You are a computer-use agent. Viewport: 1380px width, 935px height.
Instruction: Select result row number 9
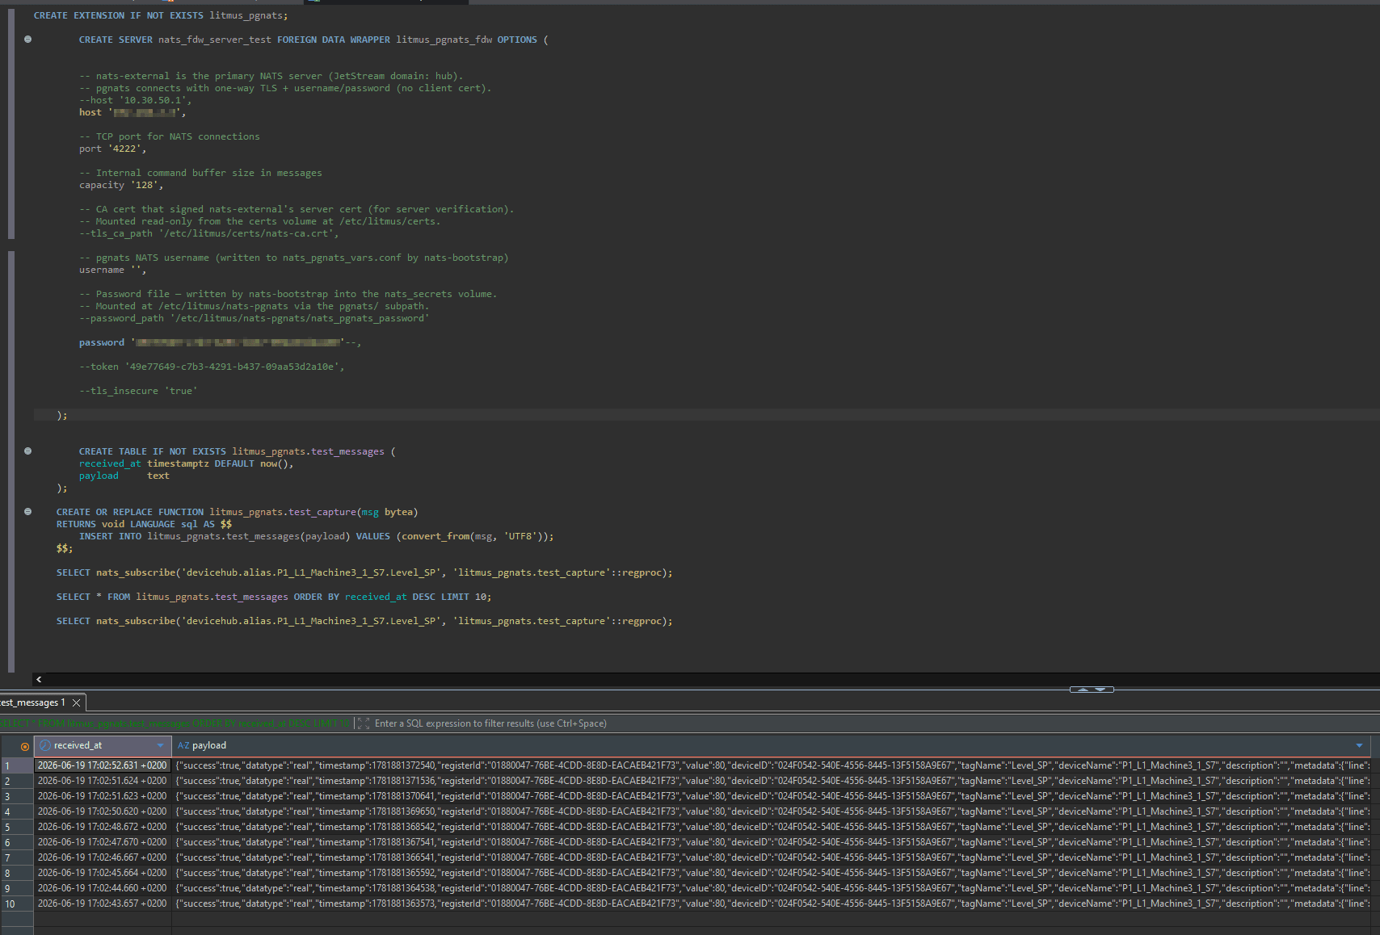click(x=17, y=888)
